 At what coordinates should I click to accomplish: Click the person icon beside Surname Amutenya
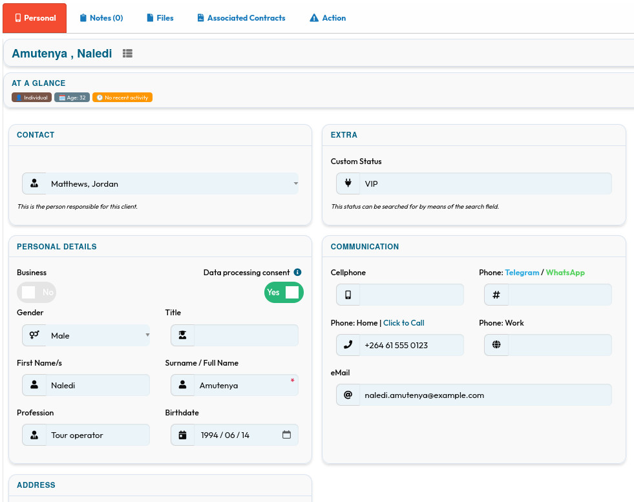point(183,385)
